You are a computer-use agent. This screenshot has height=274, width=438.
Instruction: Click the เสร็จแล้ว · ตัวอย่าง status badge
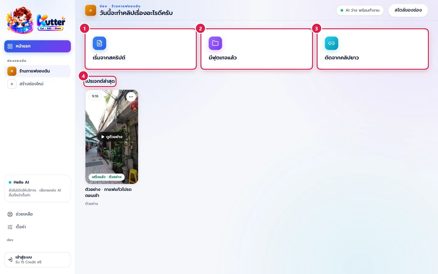coord(106,177)
